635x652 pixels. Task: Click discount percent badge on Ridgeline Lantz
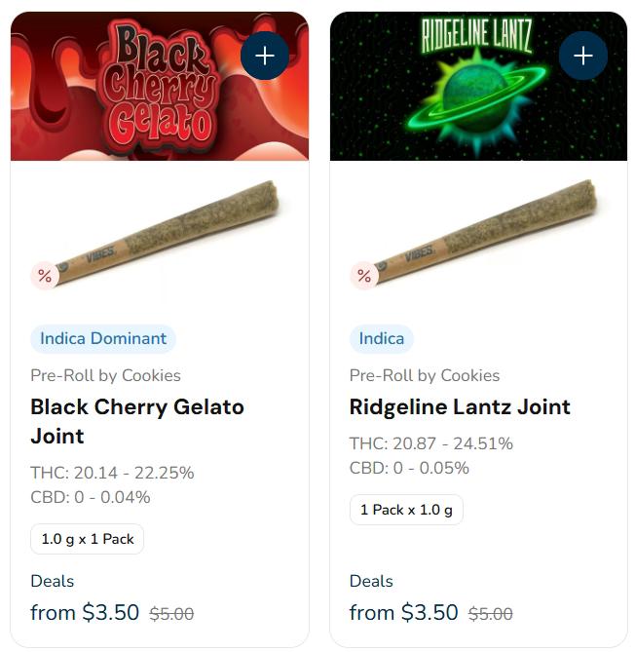point(364,276)
